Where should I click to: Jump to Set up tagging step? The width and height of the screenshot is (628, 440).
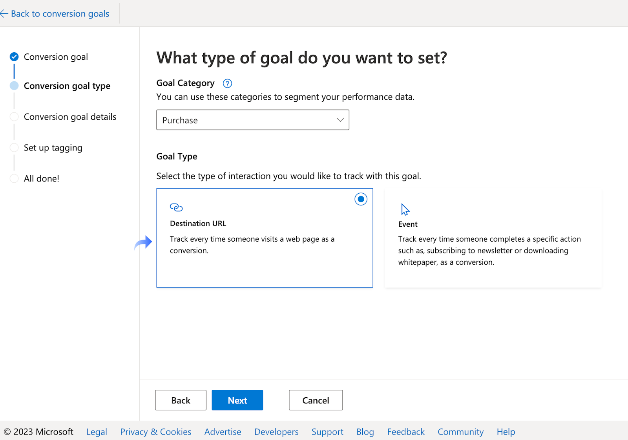pyautogui.click(x=53, y=148)
